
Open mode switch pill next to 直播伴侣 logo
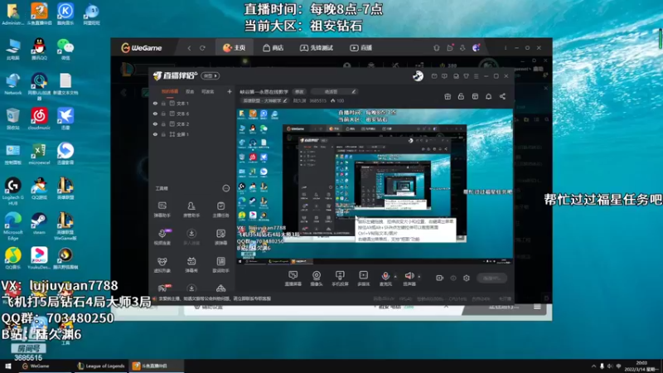point(210,75)
